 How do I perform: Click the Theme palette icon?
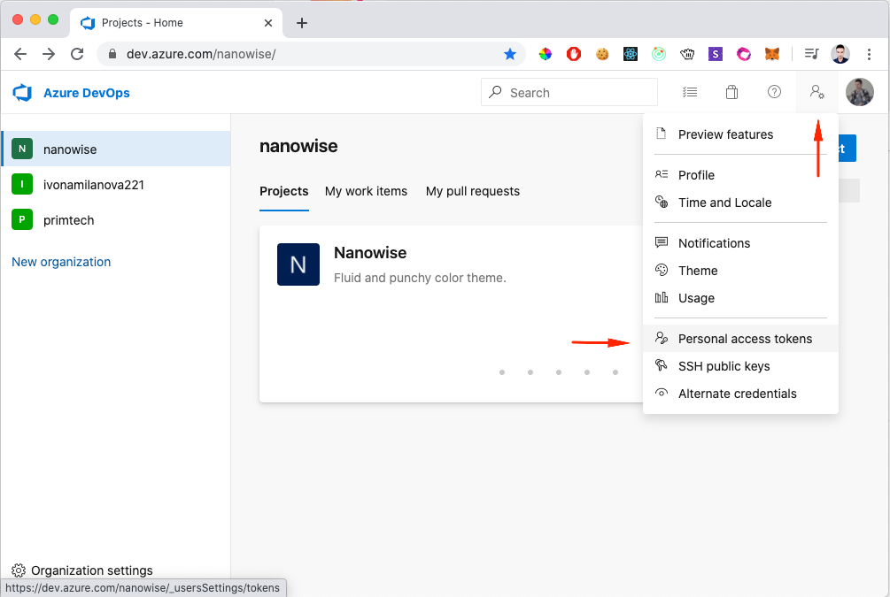pyautogui.click(x=662, y=270)
